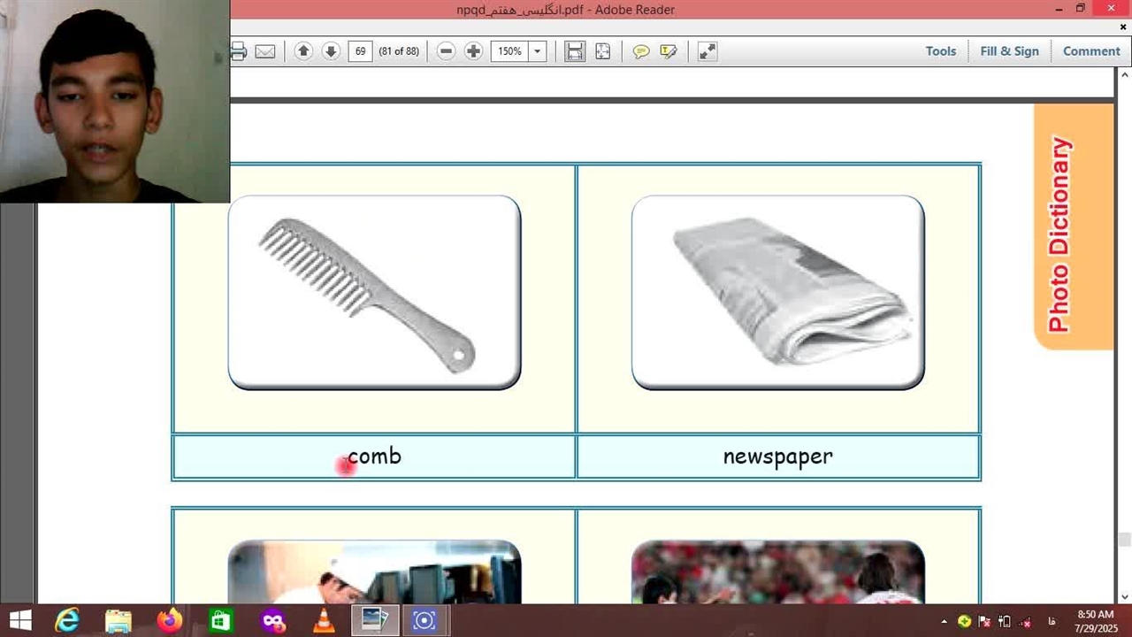Screen dimensions: 1132x637
Task: Click the print icon in toolbar
Action: (239, 51)
